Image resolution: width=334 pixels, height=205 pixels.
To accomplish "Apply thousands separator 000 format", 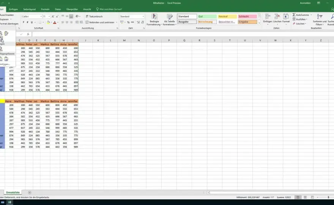I will pos(132,22).
